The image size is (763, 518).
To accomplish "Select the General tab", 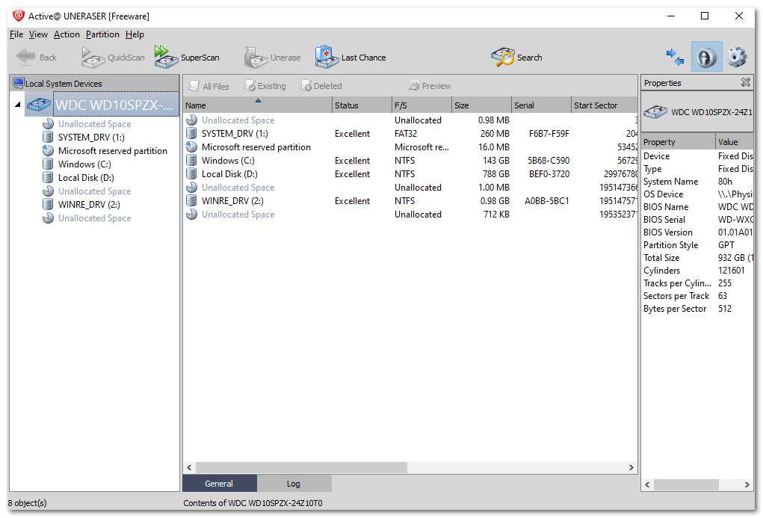I will coord(219,484).
